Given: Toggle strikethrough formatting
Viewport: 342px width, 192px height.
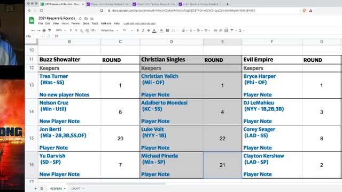Looking at the screenshot, I should 149,30.
